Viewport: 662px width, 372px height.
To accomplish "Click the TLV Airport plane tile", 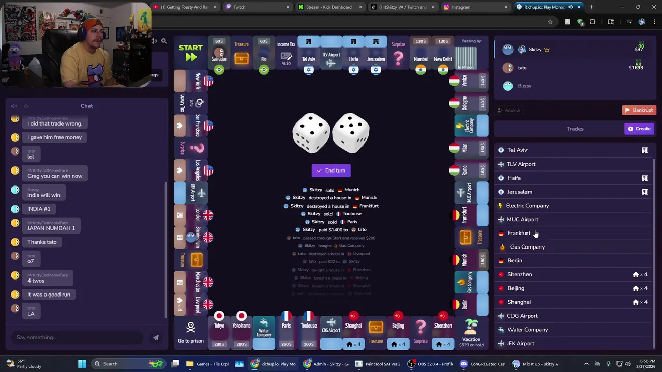I will pos(331,54).
